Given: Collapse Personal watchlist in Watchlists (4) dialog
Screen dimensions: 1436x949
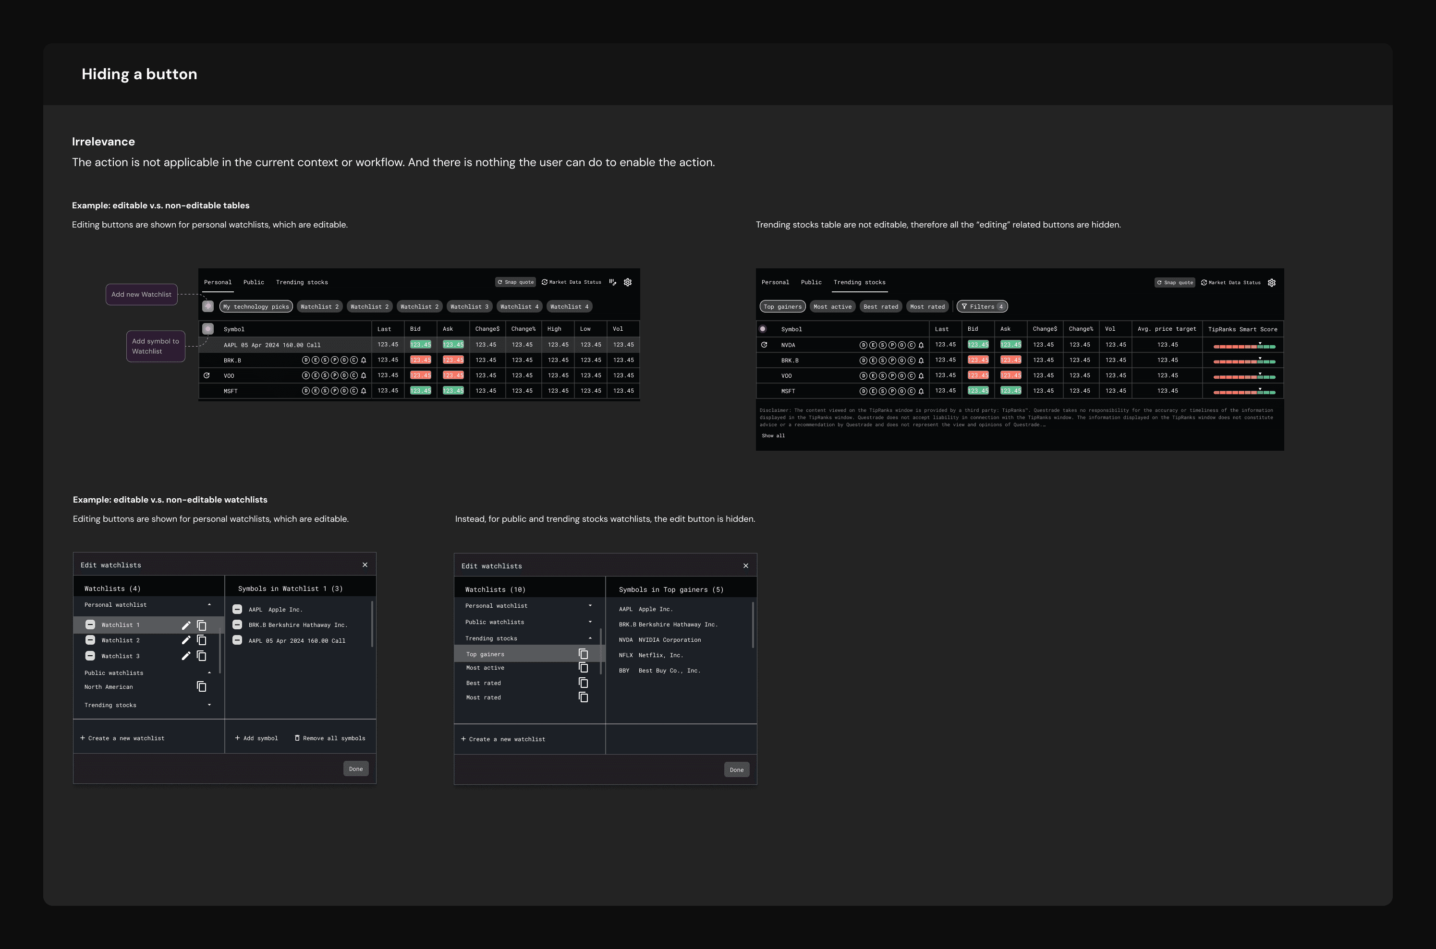Looking at the screenshot, I should pyautogui.click(x=209, y=605).
